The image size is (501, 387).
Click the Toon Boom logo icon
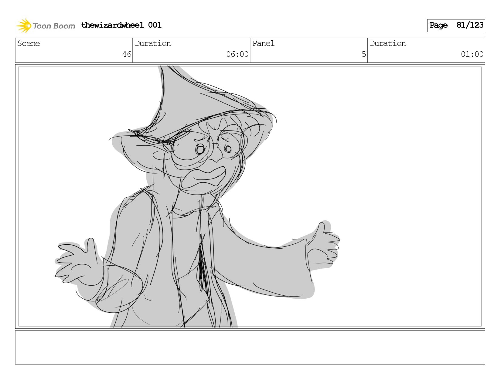click(24, 25)
